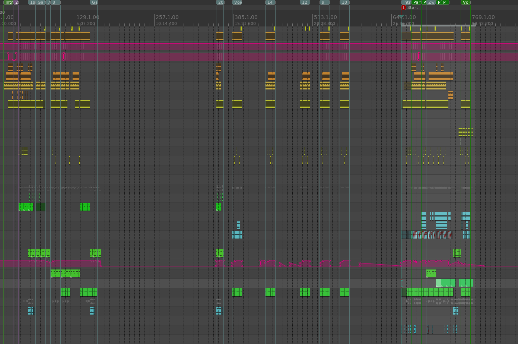Grab the playhead triangle on the ruler

coord(401,17)
